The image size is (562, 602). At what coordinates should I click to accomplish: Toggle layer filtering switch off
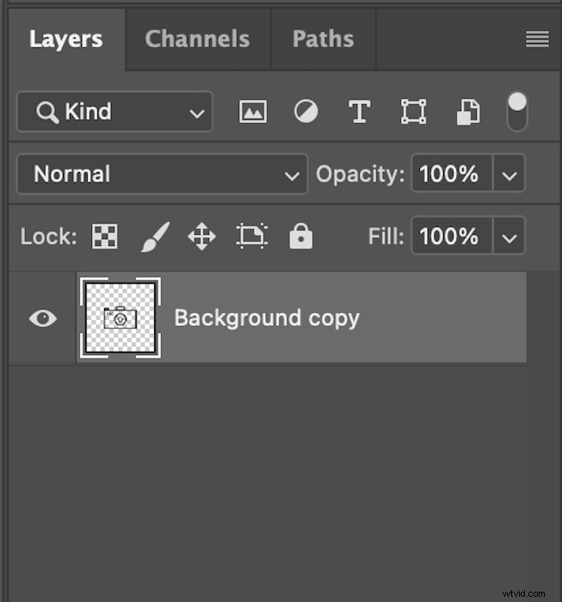517,112
